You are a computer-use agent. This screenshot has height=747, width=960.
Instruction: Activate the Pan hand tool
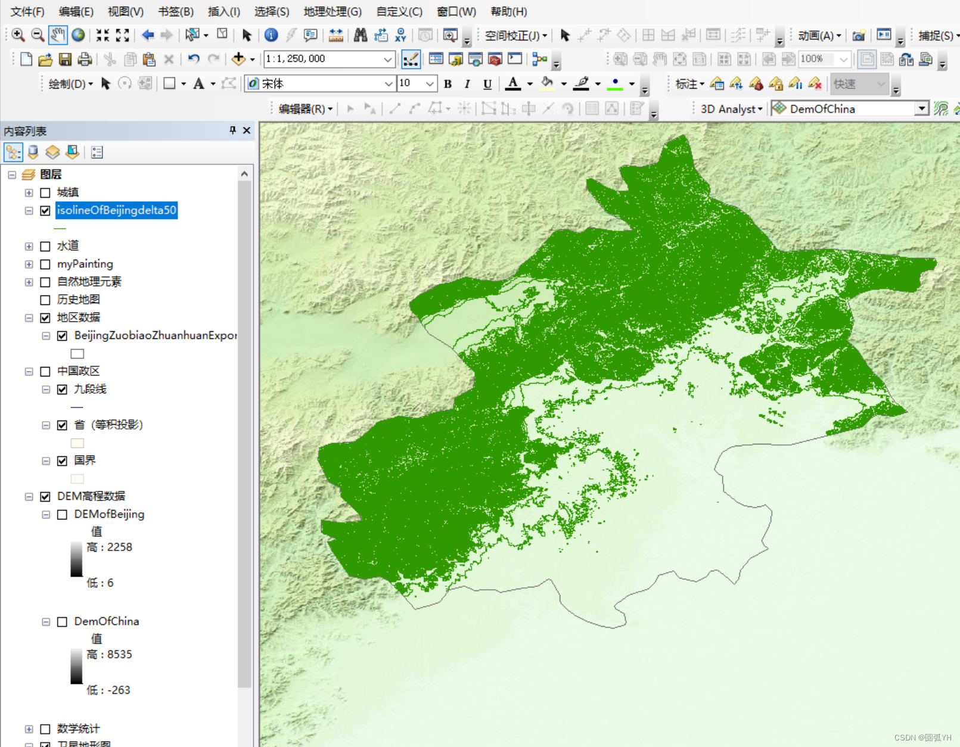(x=58, y=35)
